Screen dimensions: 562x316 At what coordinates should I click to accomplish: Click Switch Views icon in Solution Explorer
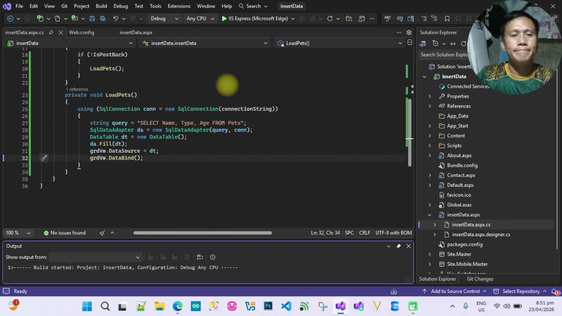coord(423,43)
